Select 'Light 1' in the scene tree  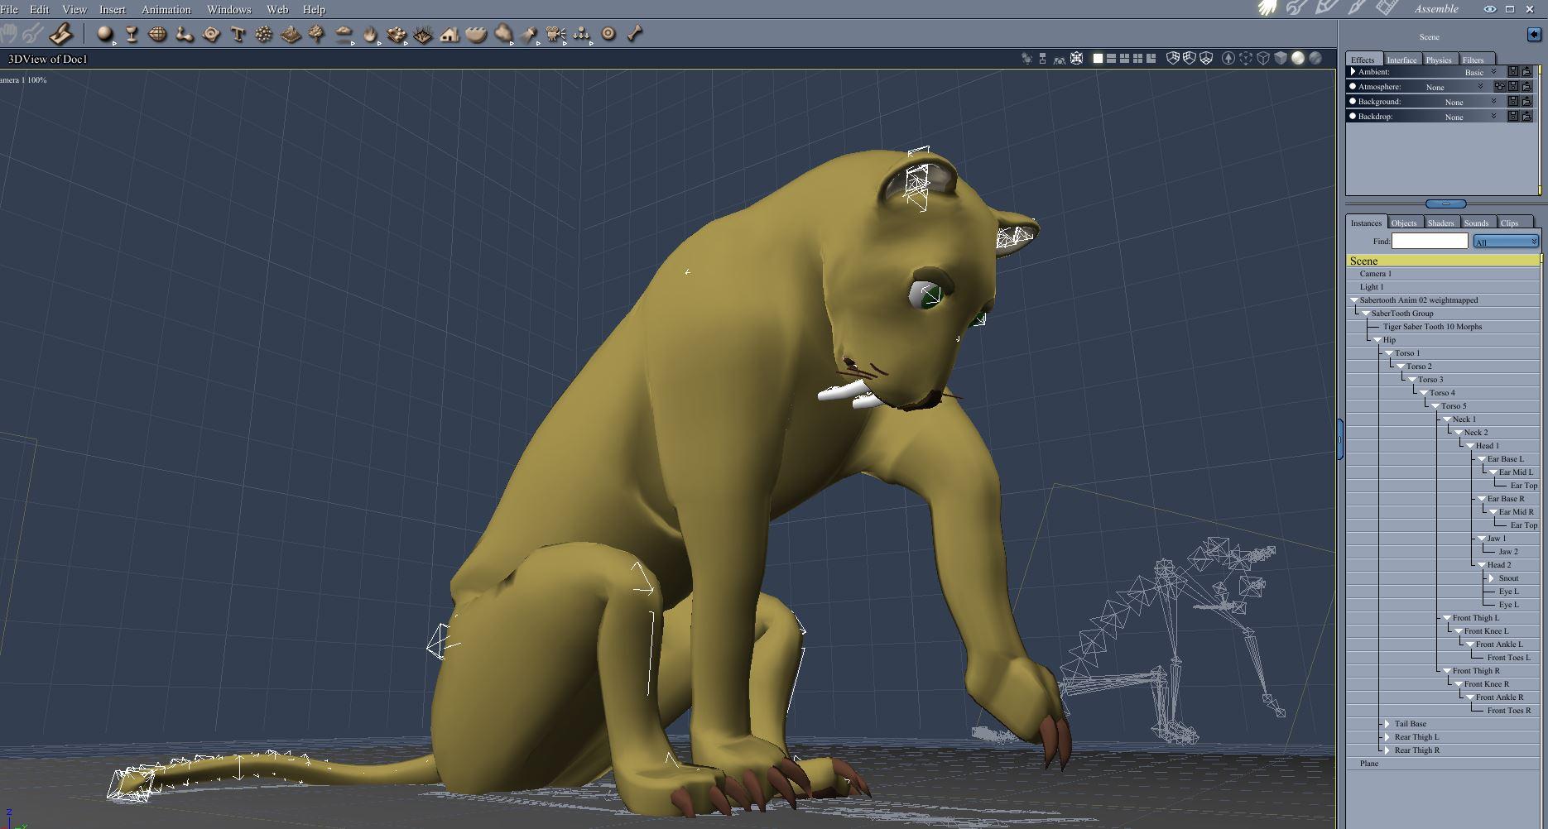pos(1371,287)
